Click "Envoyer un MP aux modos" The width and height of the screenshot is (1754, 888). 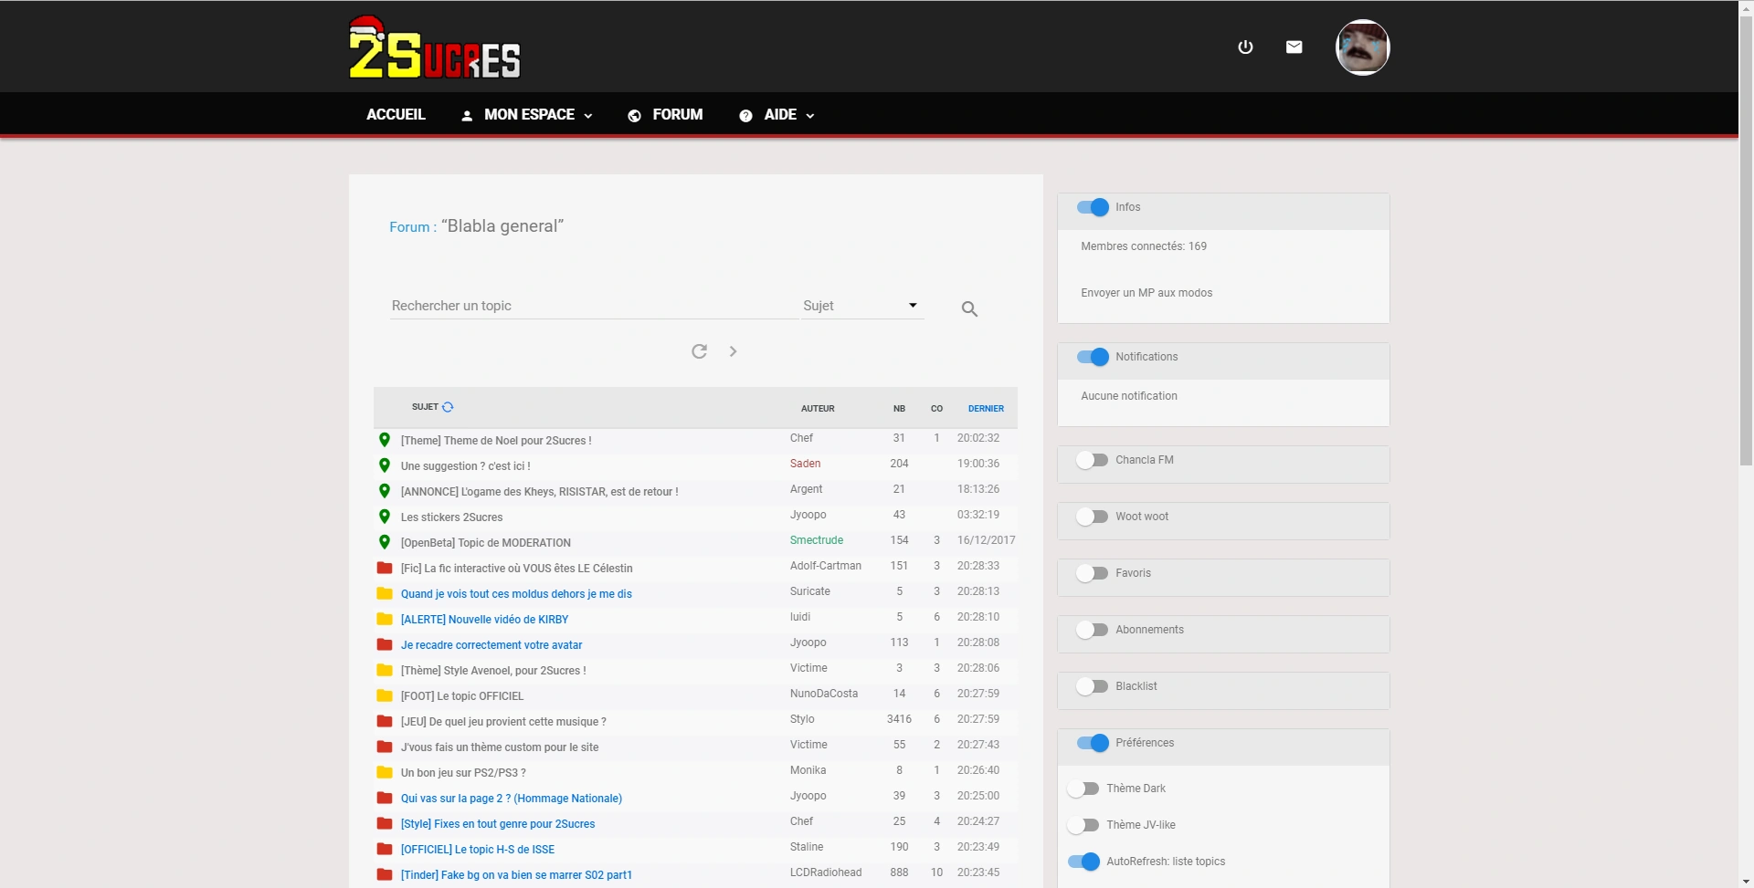1146,293
